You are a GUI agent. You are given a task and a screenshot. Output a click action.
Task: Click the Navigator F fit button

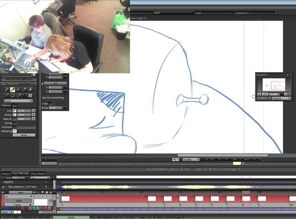coord(289,94)
